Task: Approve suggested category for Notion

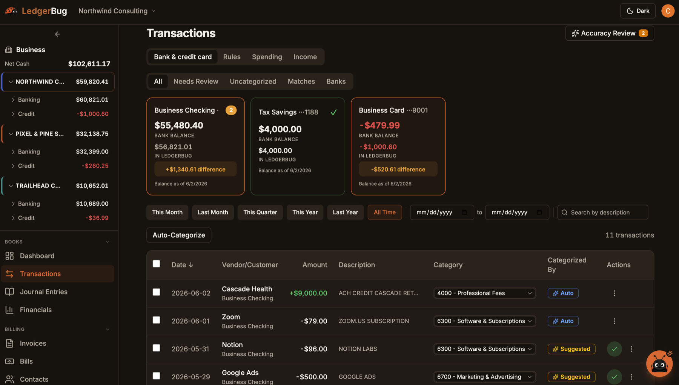Action: 614,349
